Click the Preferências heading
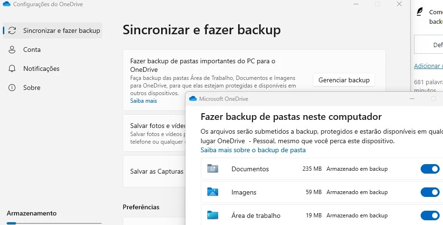Viewport: 443px width, 225px height. point(141,207)
